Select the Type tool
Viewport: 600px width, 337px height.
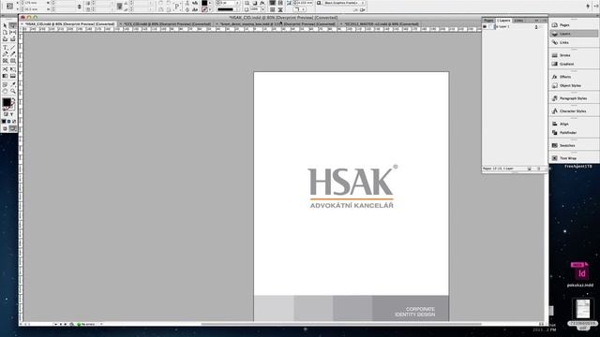[5, 47]
